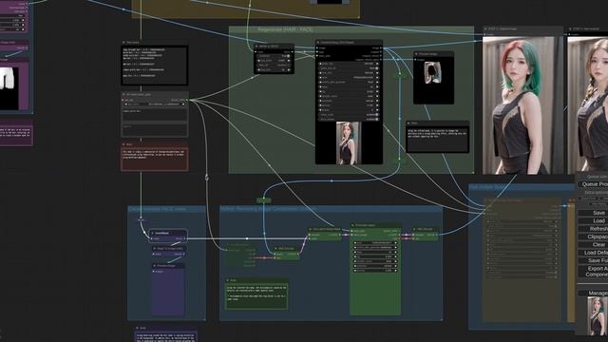Open the KSampler scheduler dropdown
Viewport: 608px width, 342px height.
pos(375,266)
